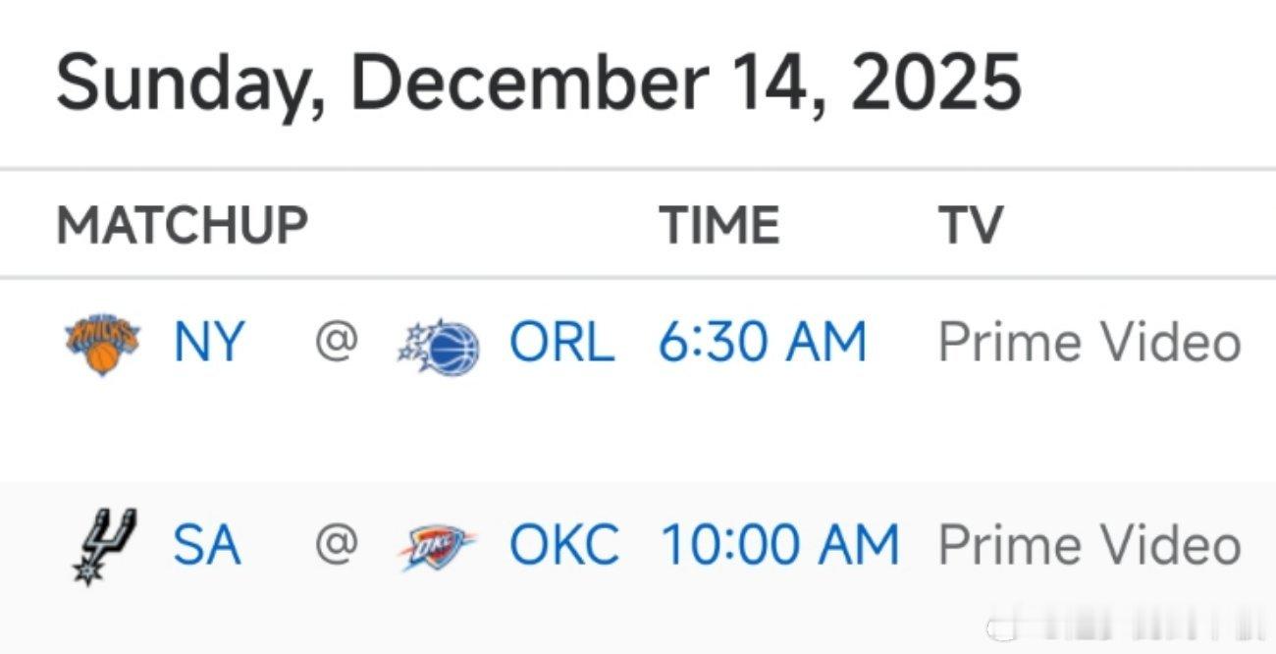Viewport: 1276px width, 654px height.
Task: Click Prime Video for the SA at OKC game
Action: point(1090,544)
